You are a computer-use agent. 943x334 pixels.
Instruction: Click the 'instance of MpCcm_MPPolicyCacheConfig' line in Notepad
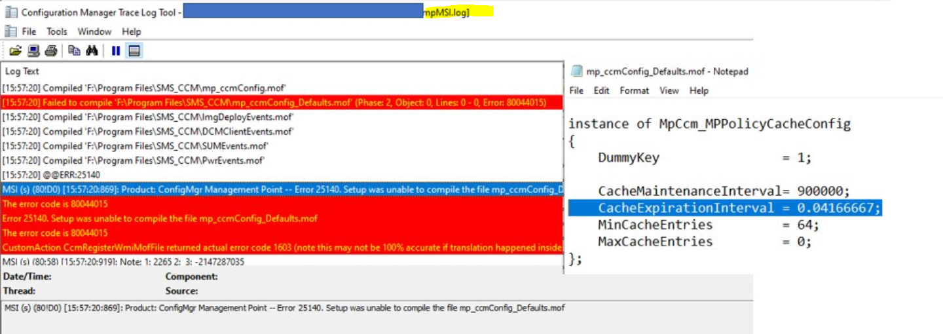tap(709, 124)
